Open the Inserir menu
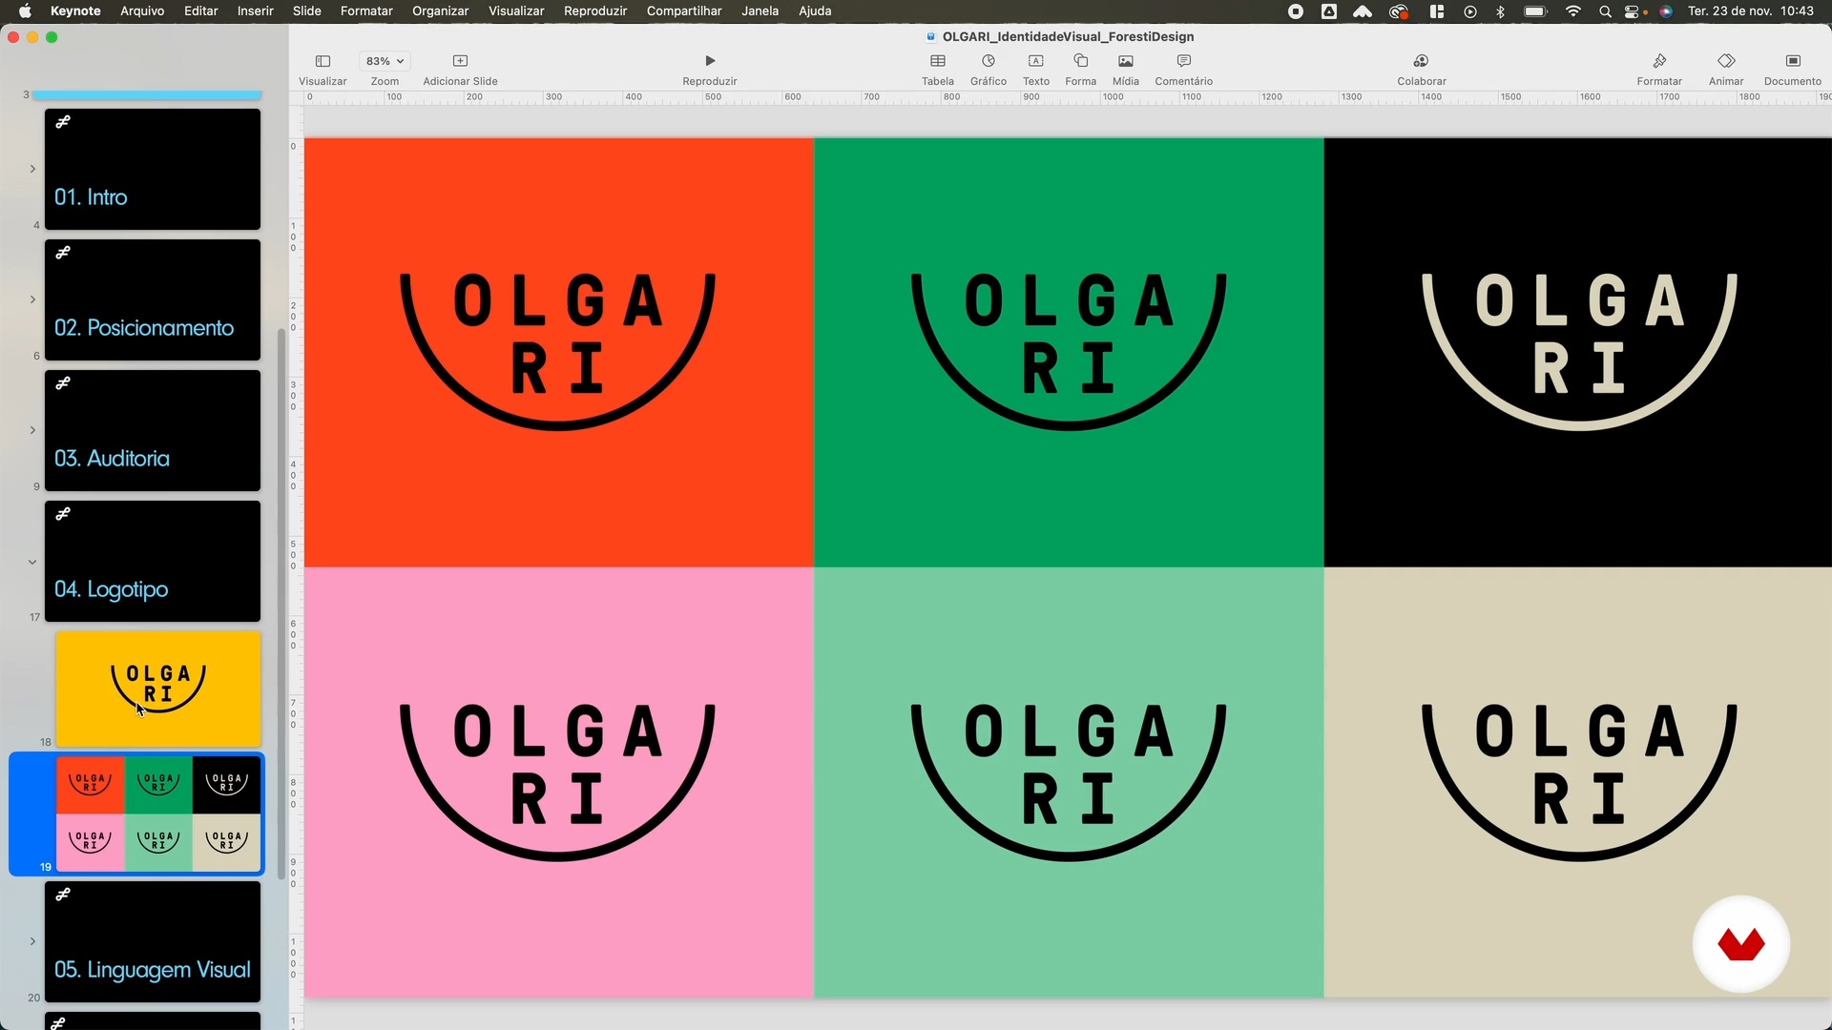Image resolution: width=1832 pixels, height=1030 pixels. (x=255, y=11)
